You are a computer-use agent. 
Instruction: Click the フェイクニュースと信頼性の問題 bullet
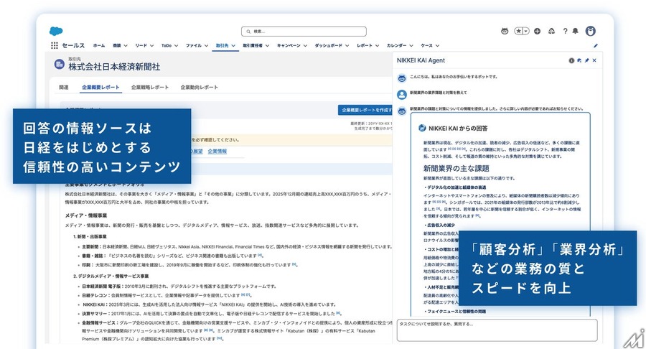click(457, 312)
